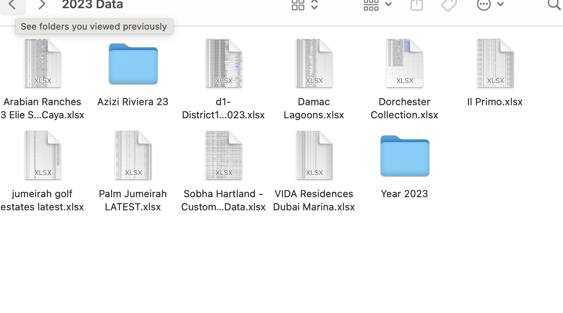Viewport: 563px width, 313px height.
Task: Open the ellipsis Action menu
Action: (x=484, y=5)
